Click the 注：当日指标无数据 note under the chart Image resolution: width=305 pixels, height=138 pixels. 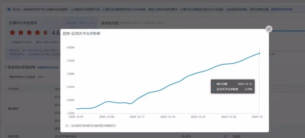[x=91, y=126]
